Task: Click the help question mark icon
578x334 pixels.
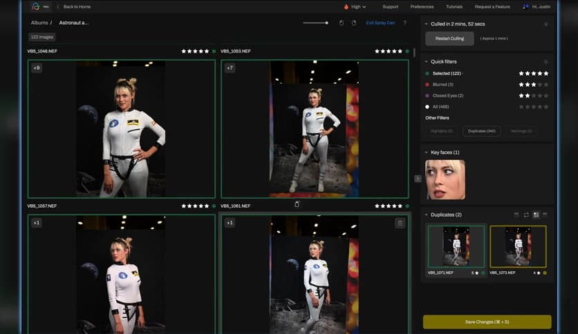Action: [404, 23]
